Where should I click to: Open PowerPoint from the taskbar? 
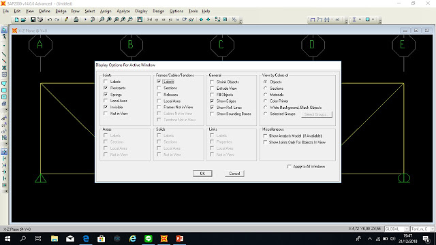point(180,239)
